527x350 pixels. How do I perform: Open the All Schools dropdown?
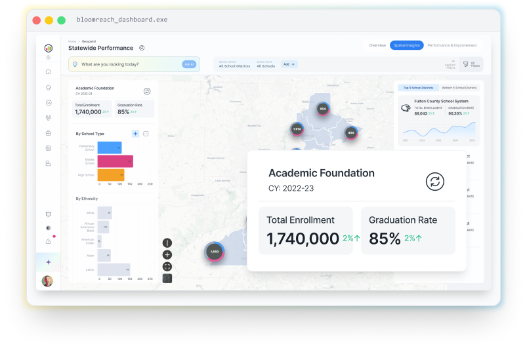click(x=266, y=66)
